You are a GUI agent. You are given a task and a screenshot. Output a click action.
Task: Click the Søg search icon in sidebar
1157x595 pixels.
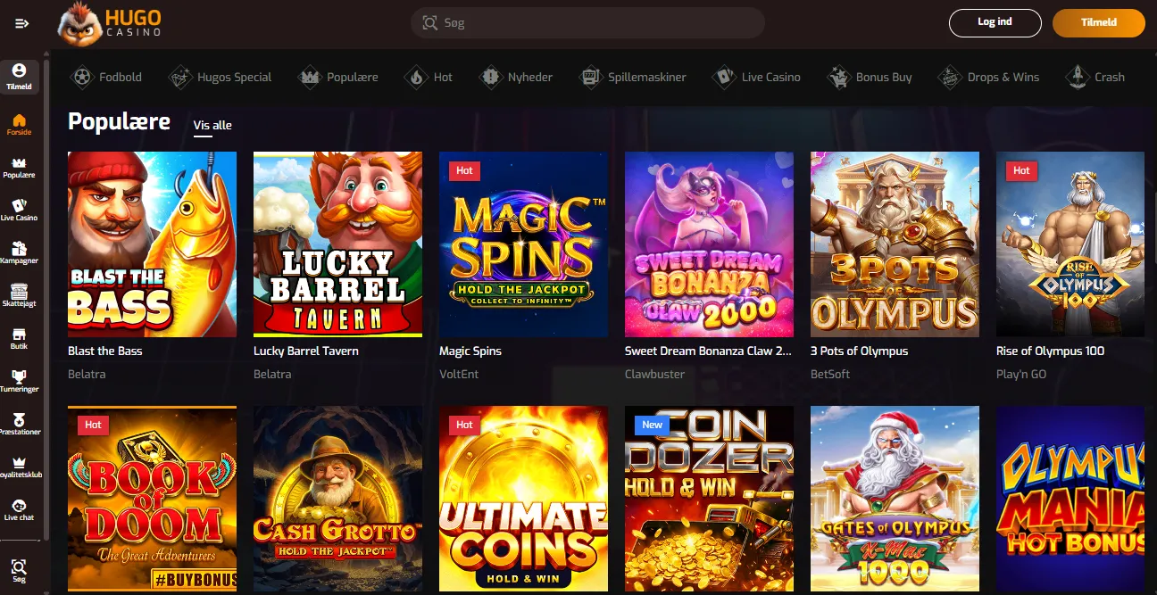coord(19,566)
